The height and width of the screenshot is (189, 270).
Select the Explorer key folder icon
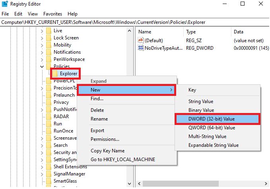[x=55, y=74]
